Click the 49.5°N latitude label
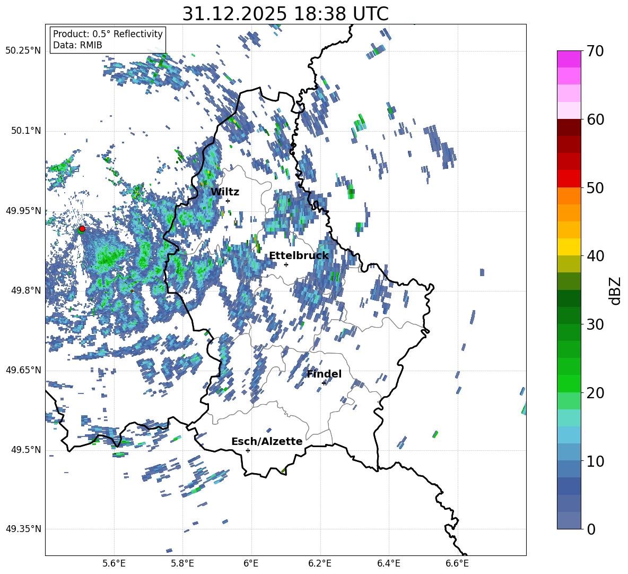The width and height of the screenshot is (628, 574). 25,449
